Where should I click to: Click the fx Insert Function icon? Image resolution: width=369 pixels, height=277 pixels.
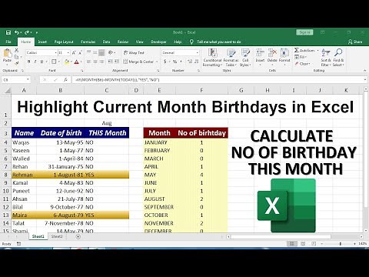(65, 80)
